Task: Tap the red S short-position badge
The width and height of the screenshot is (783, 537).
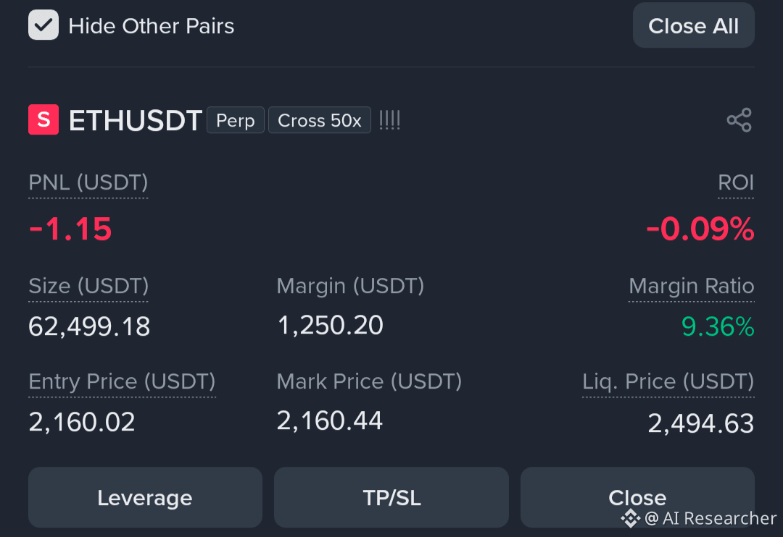Action: point(43,119)
